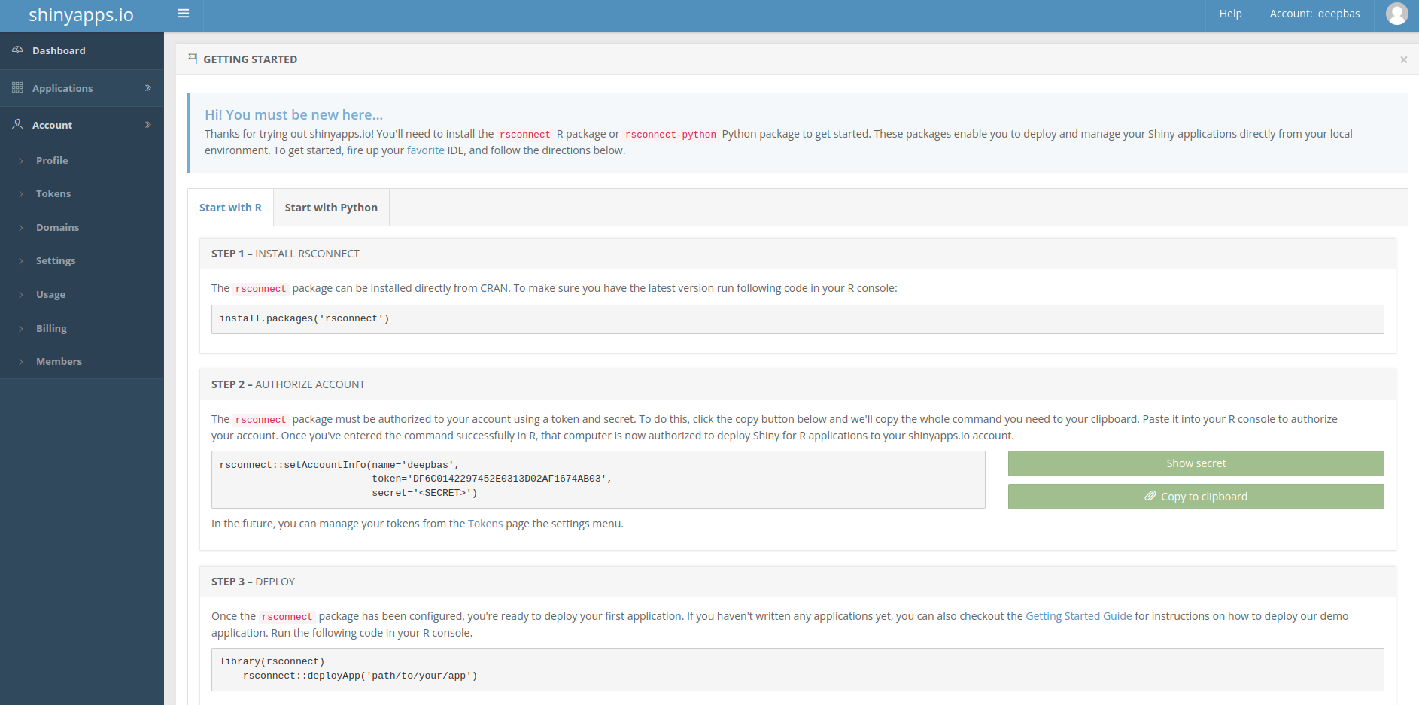Viewport: 1419px width, 705px height.
Task: Select the Start with R tab
Action: pos(230,208)
